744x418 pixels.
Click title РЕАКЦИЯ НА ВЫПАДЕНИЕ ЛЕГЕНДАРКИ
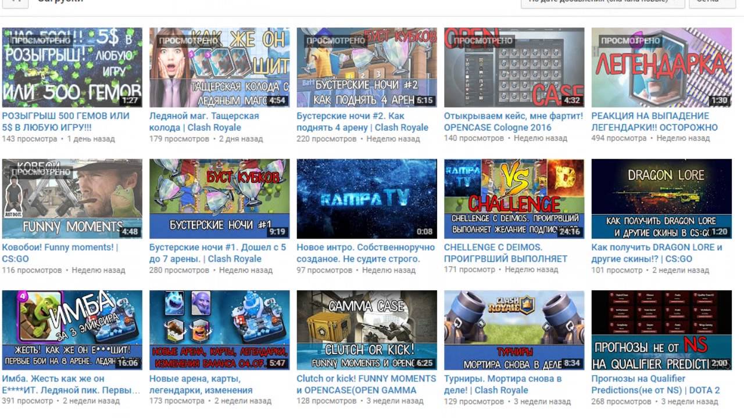pyautogui.click(x=654, y=122)
